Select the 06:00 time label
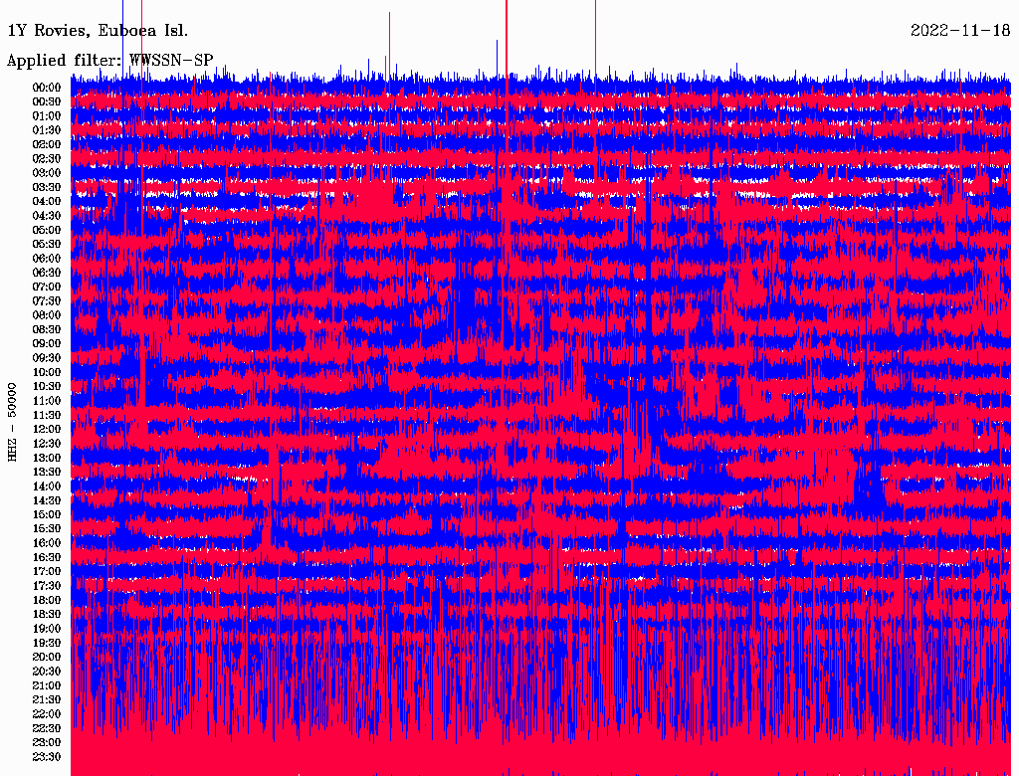The width and height of the screenshot is (1019, 776). 47,259
